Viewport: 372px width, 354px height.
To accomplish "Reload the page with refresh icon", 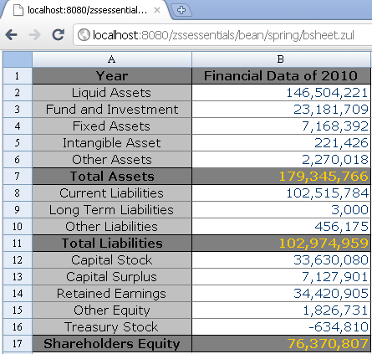I will coord(59,34).
